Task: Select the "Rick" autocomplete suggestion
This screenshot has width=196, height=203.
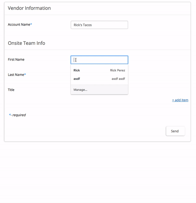Action: tap(77, 70)
